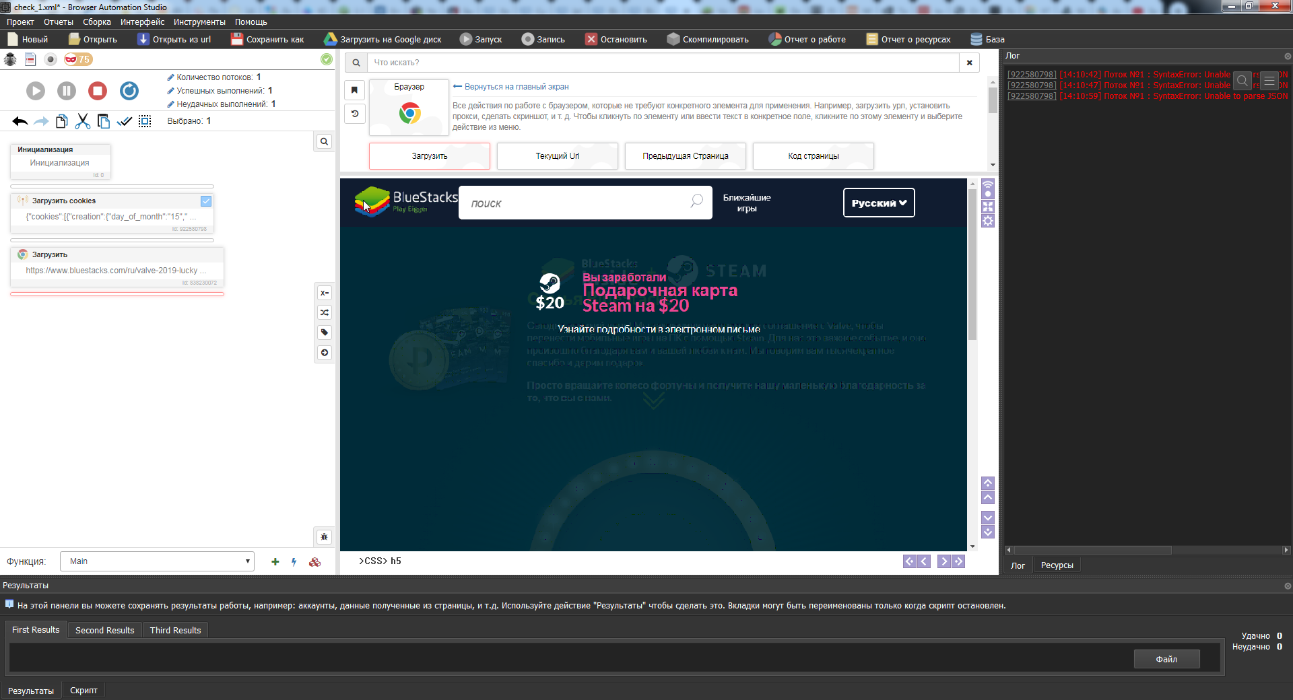Open the Проект menu

click(20, 22)
